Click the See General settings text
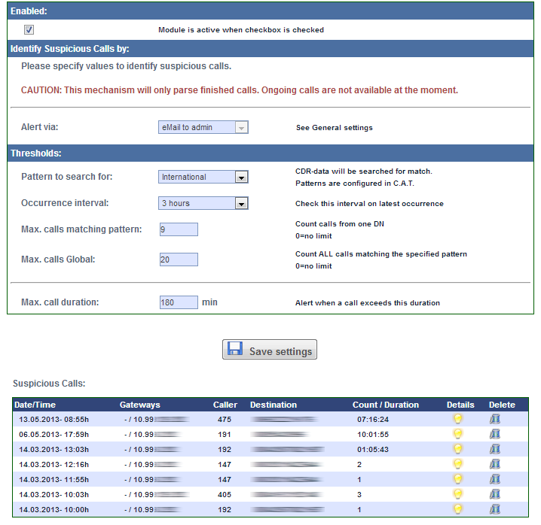 pyautogui.click(x=335, y=128)
